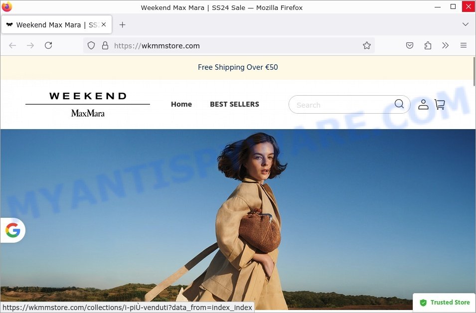Minimize the Firefox window
Screen dimensions: 476x313
[438, 6]
